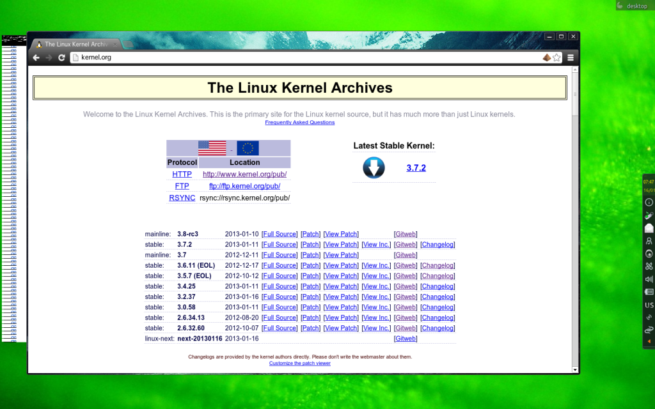This screenshot has width=655, height=409.
Task: Click the 3.7.2 latest stable kernel link
Action: (416, 168)
